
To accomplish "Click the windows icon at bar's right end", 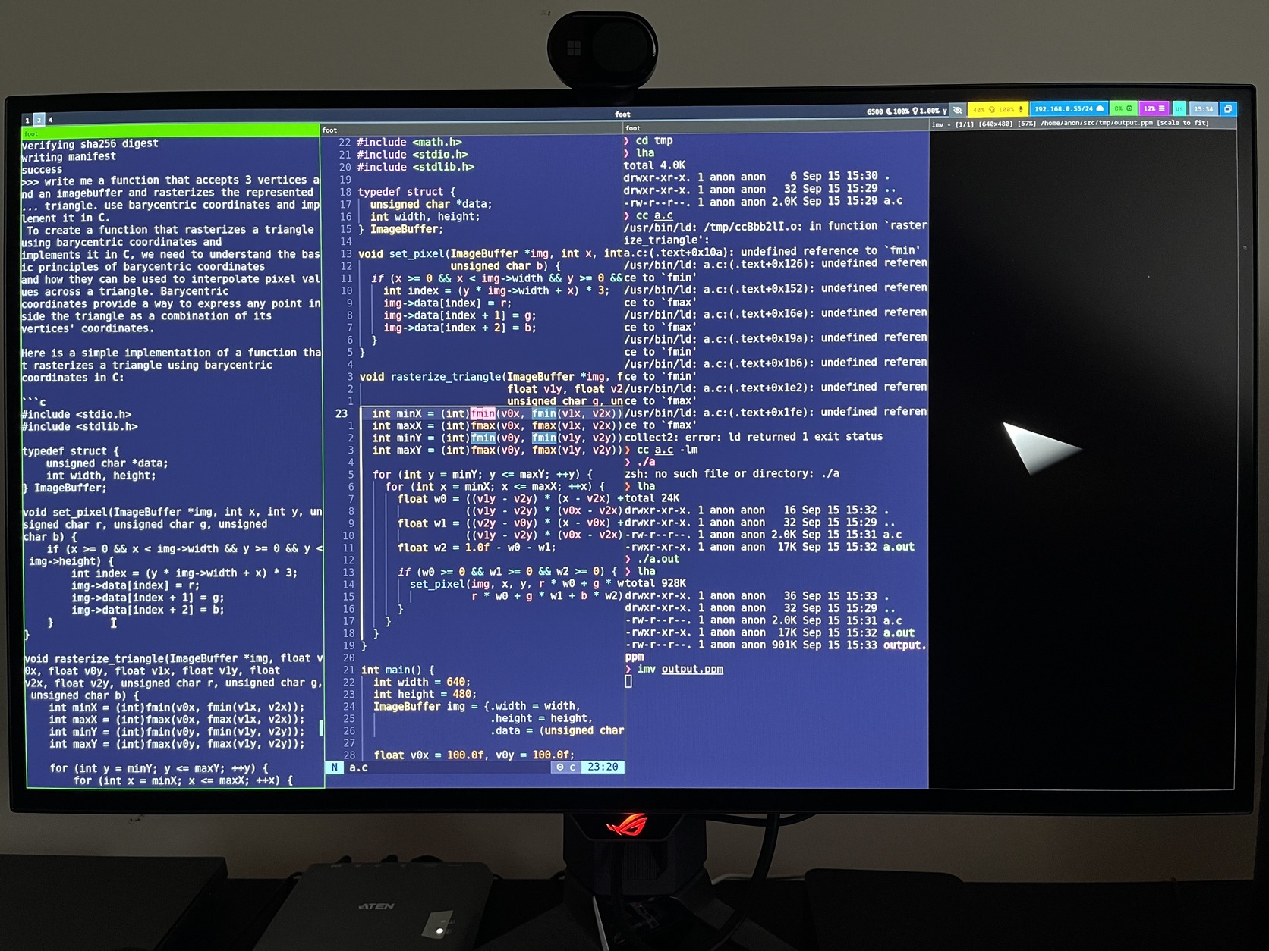I will (x=1227, y=109).
